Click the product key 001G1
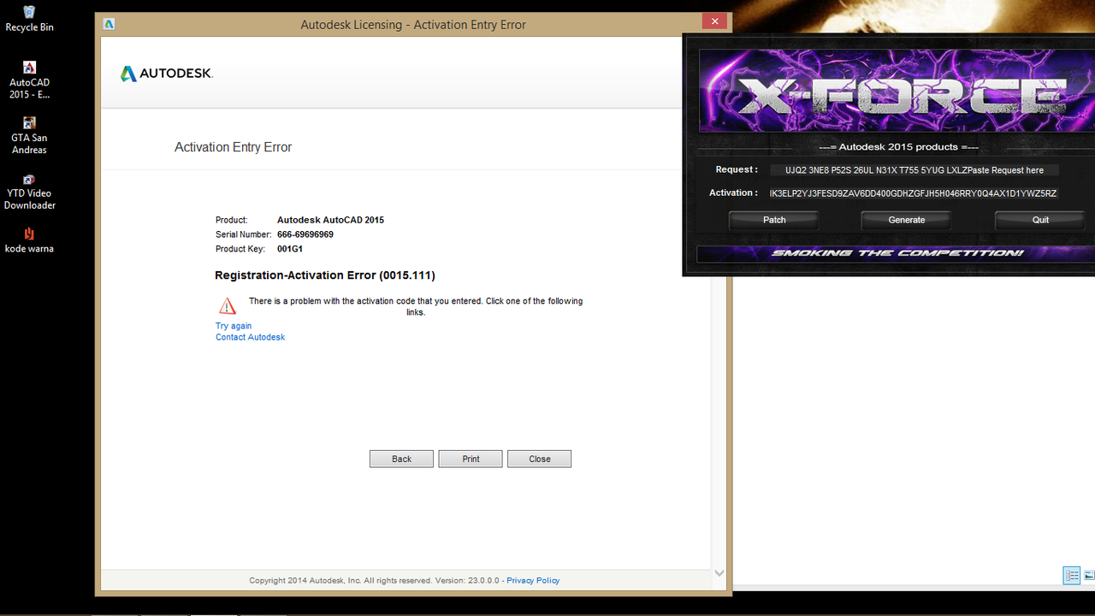The width and height of the screenshot is (1095, 616). coord(290,249)
